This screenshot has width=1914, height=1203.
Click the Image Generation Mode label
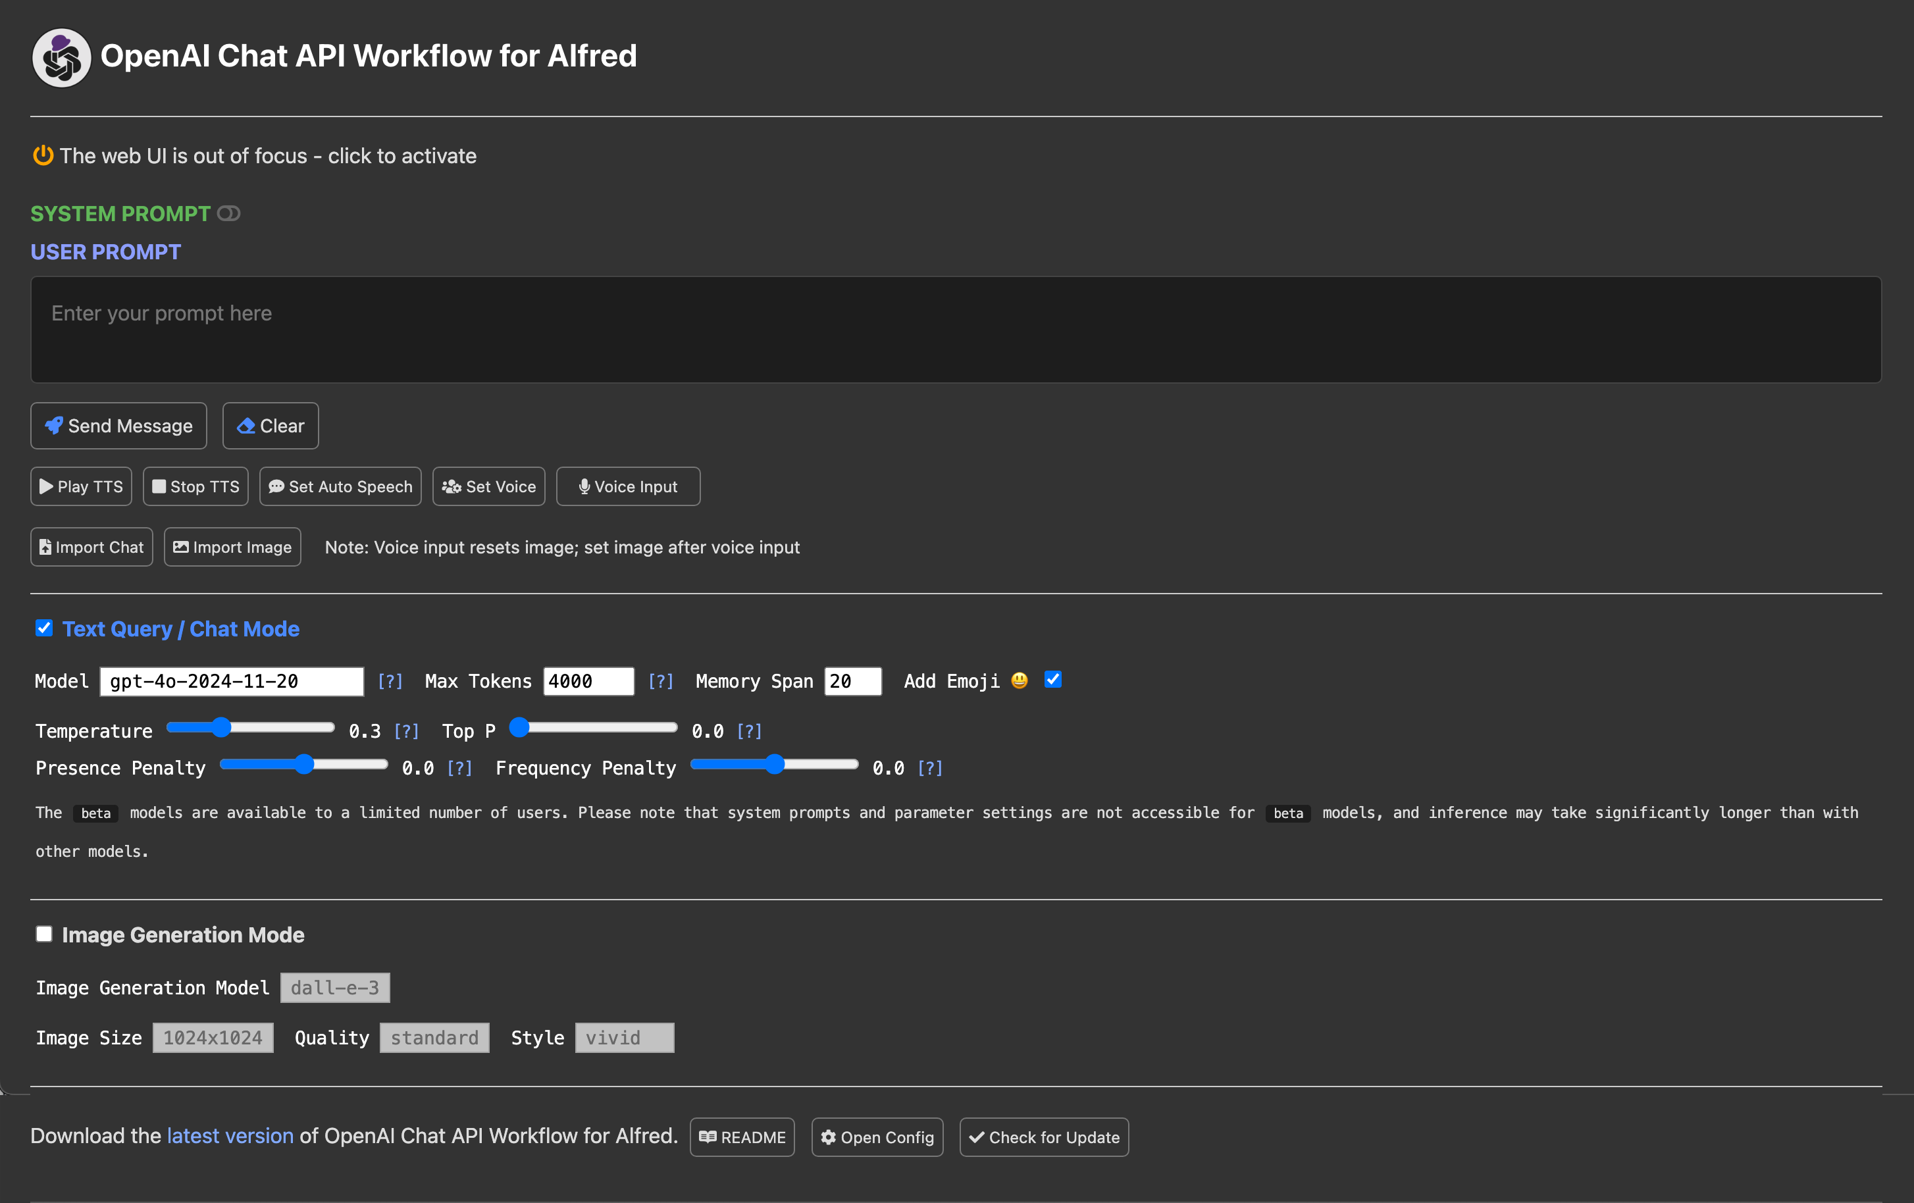tap(183, 935)
